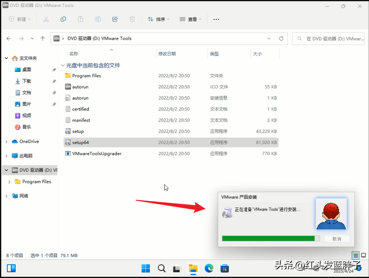The image size is (369, 278).
Task: Open the three-dot more options menu
Action: (216, 19)
